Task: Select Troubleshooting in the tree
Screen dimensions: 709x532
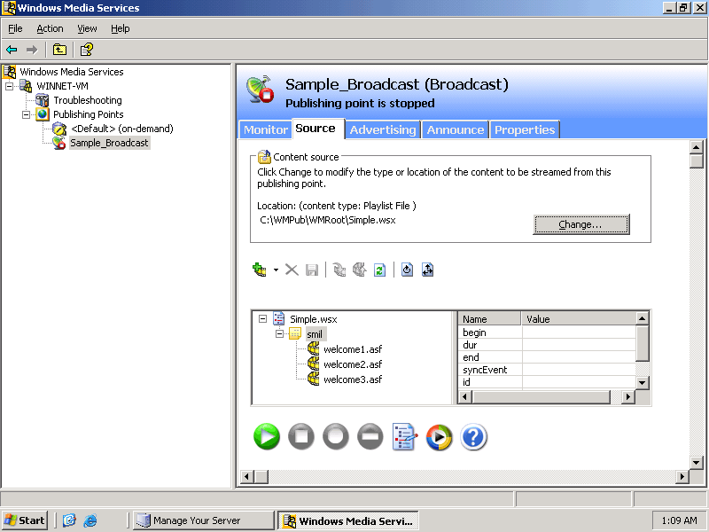Action: point(88,100)
